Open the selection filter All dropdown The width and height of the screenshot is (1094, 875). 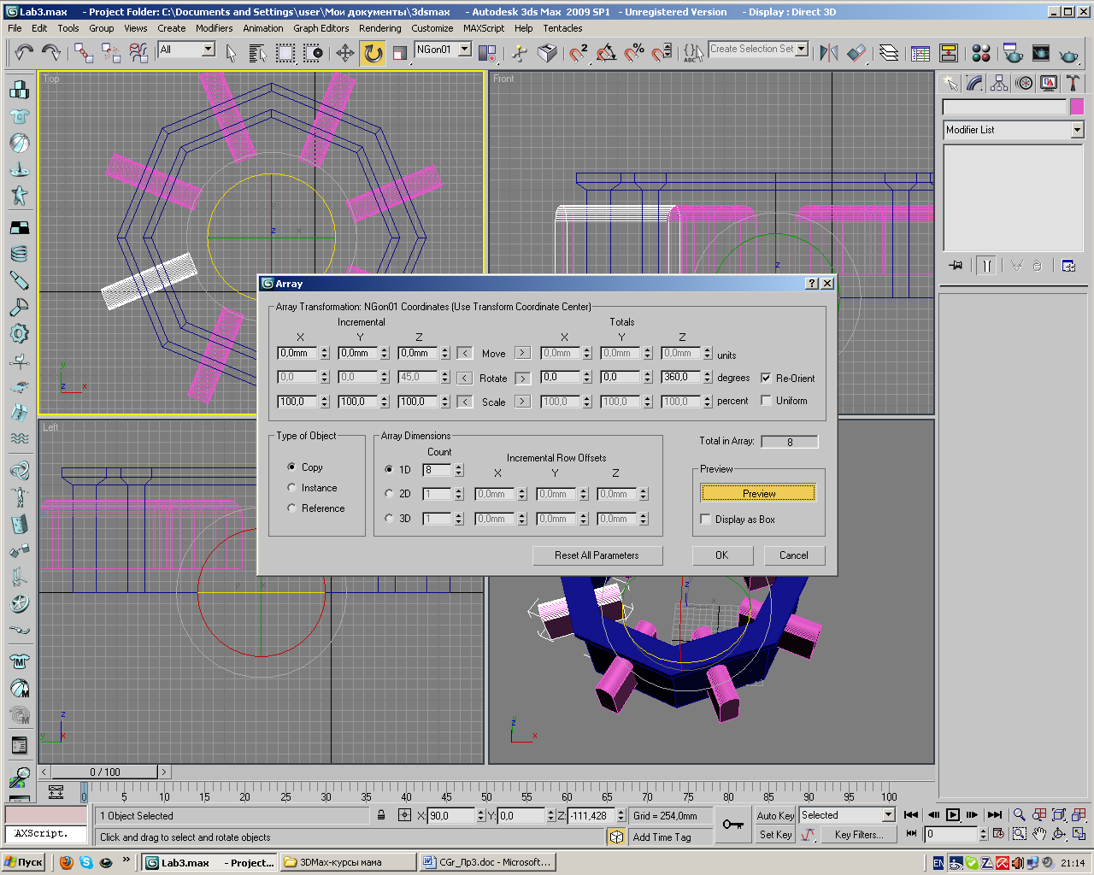click(208, 50)
